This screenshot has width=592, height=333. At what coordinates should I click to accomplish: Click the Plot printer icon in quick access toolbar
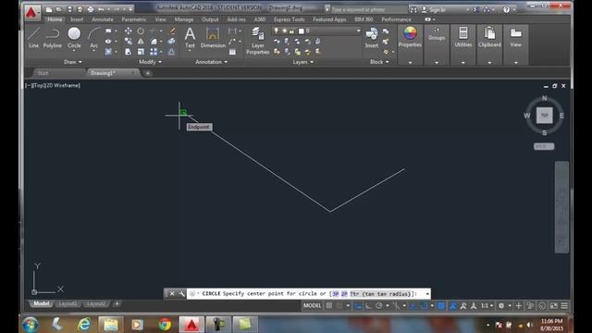point(91,9)
